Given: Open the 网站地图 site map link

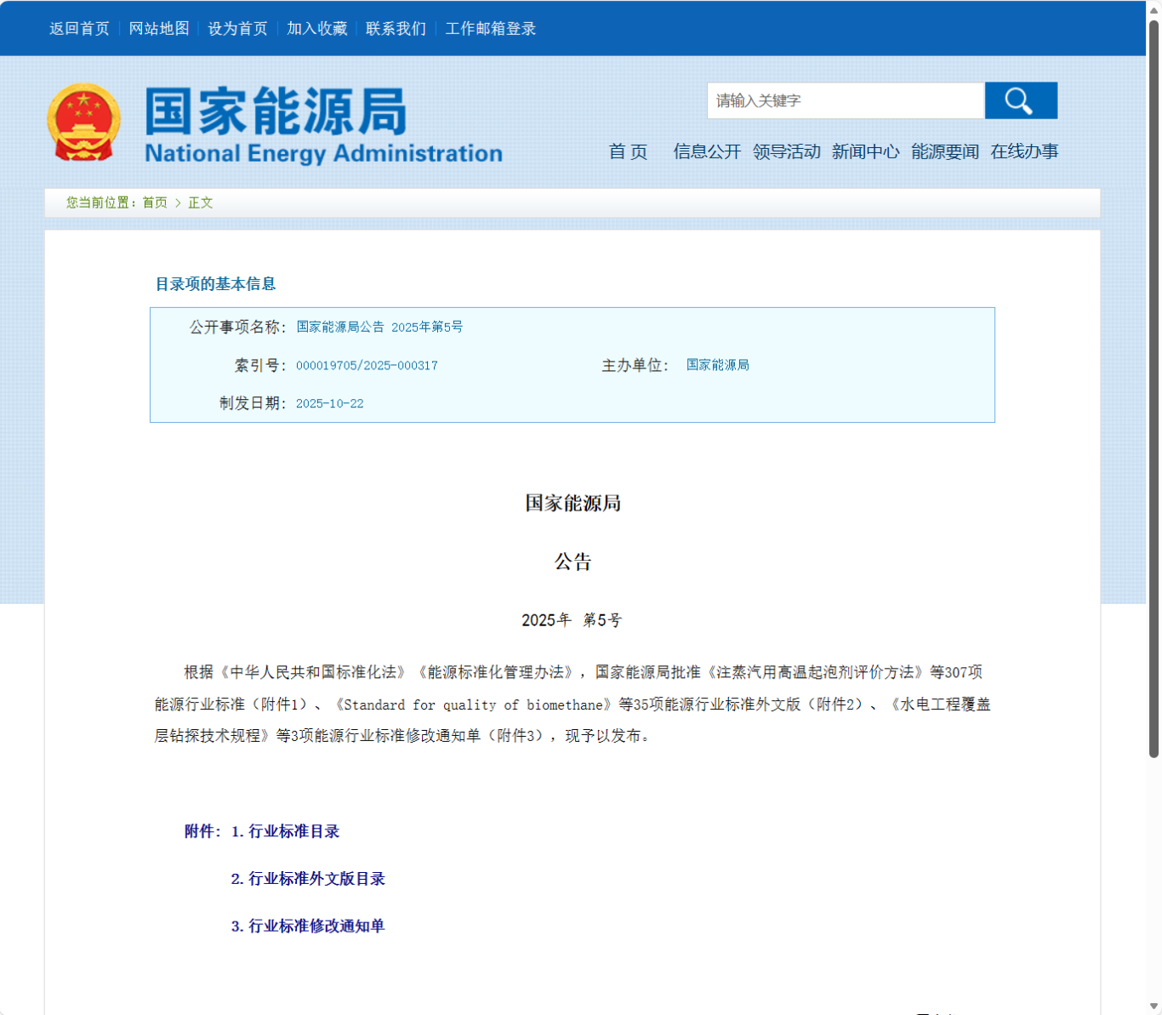Looking at the screenshot, I should [159, 28].
